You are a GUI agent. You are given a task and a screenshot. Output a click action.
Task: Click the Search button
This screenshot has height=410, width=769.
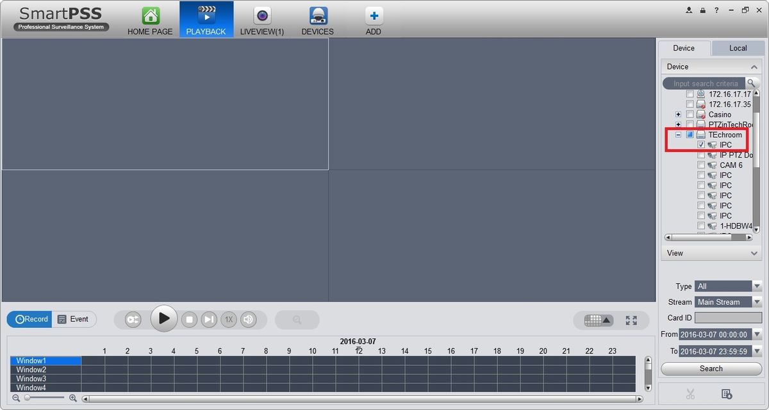click(711, 368)
